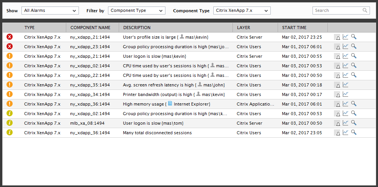Viewport: 378px width, 187px height.
Task: Open the Show All Alarms dropdown
Action: (50, 11)
